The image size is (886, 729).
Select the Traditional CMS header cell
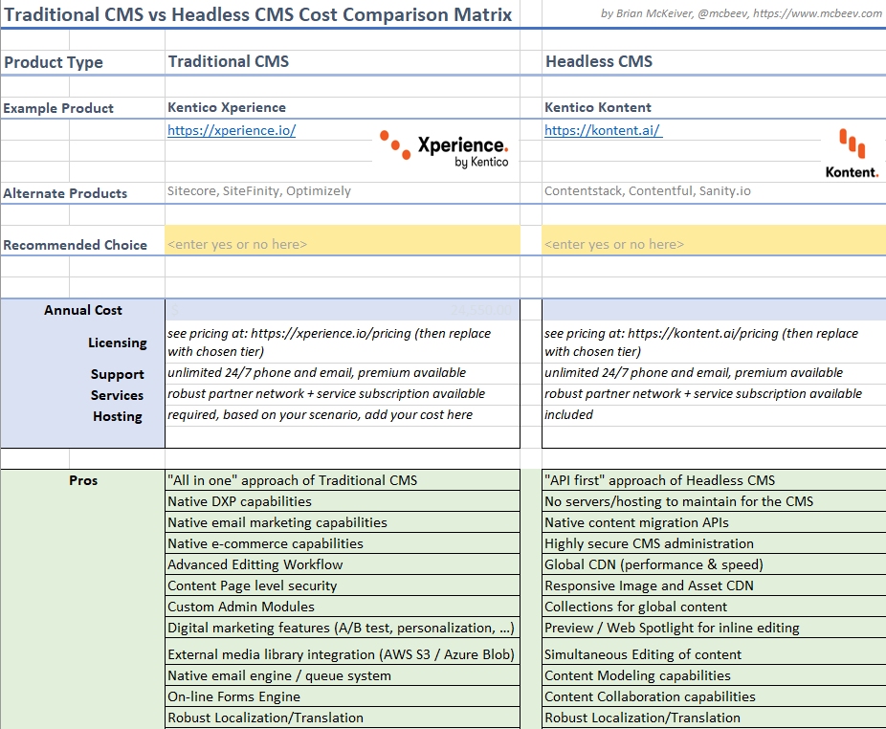click(343, 62)
